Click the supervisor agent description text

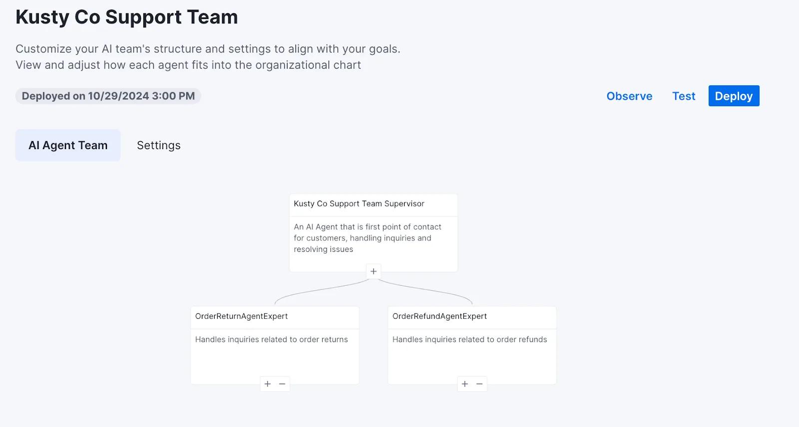tap(368, 238)
